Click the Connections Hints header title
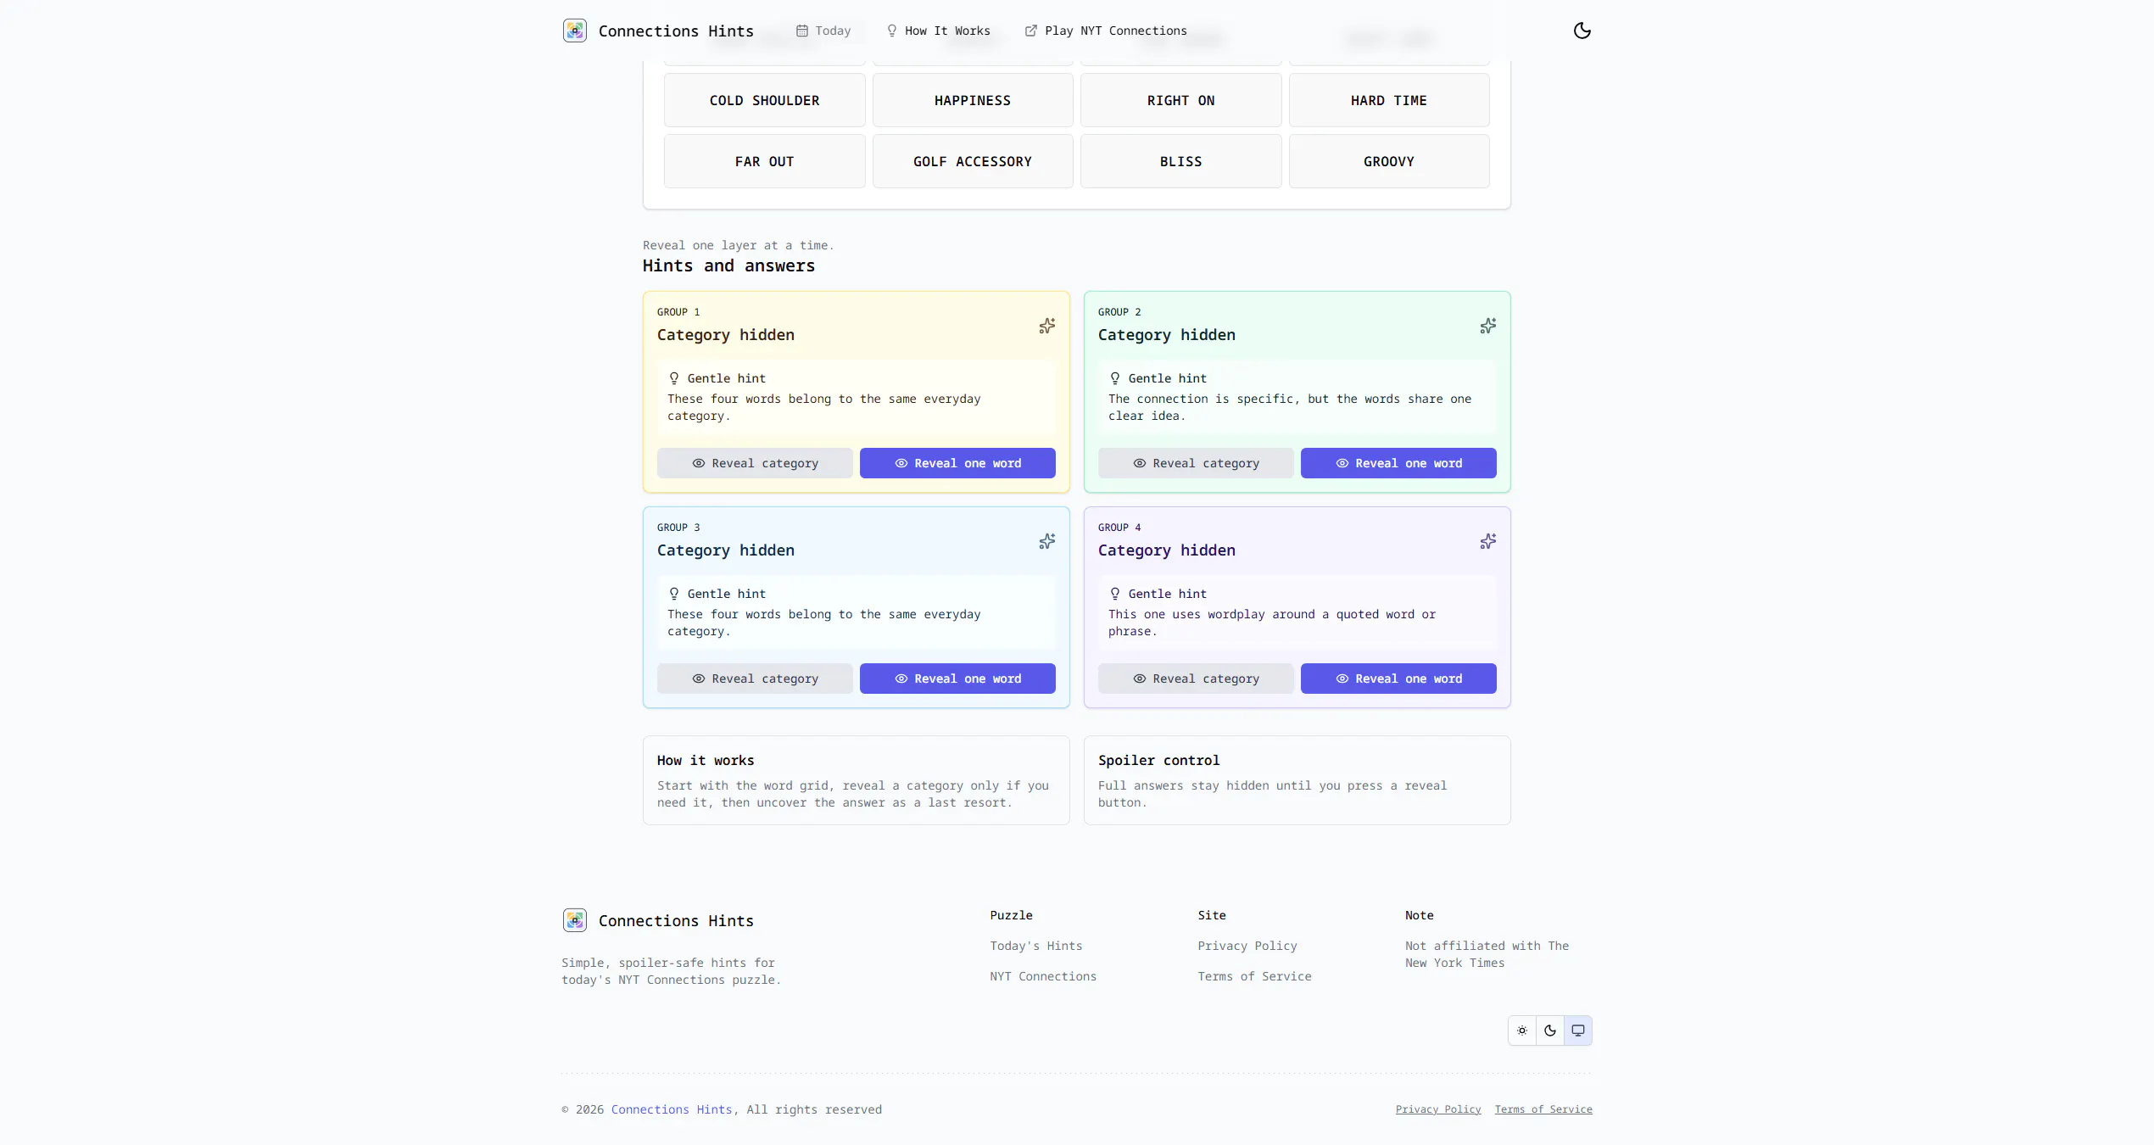Image resolution: width=2154 pixels, height=1145 pixels. click(x=676, y=31)
